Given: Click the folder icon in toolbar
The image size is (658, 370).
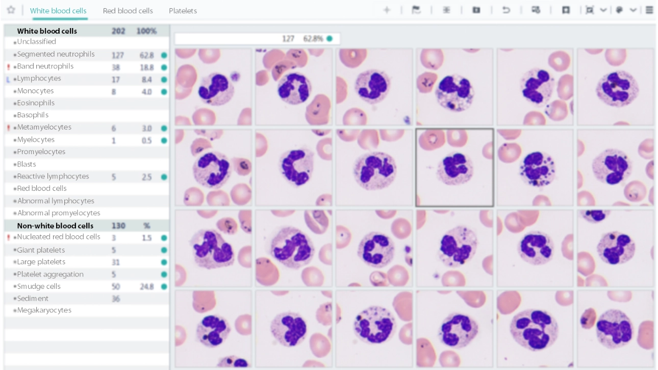Looking at the screenshot, I should (x=476, y=10).
